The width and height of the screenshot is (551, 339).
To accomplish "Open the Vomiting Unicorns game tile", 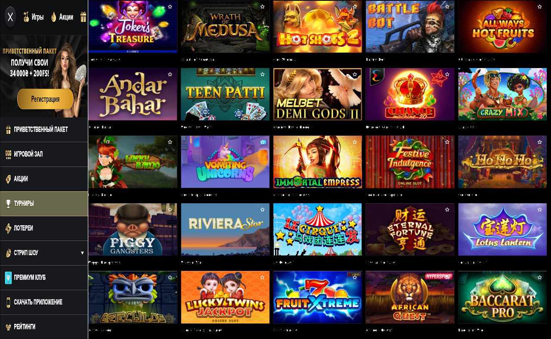I will 225,162.
